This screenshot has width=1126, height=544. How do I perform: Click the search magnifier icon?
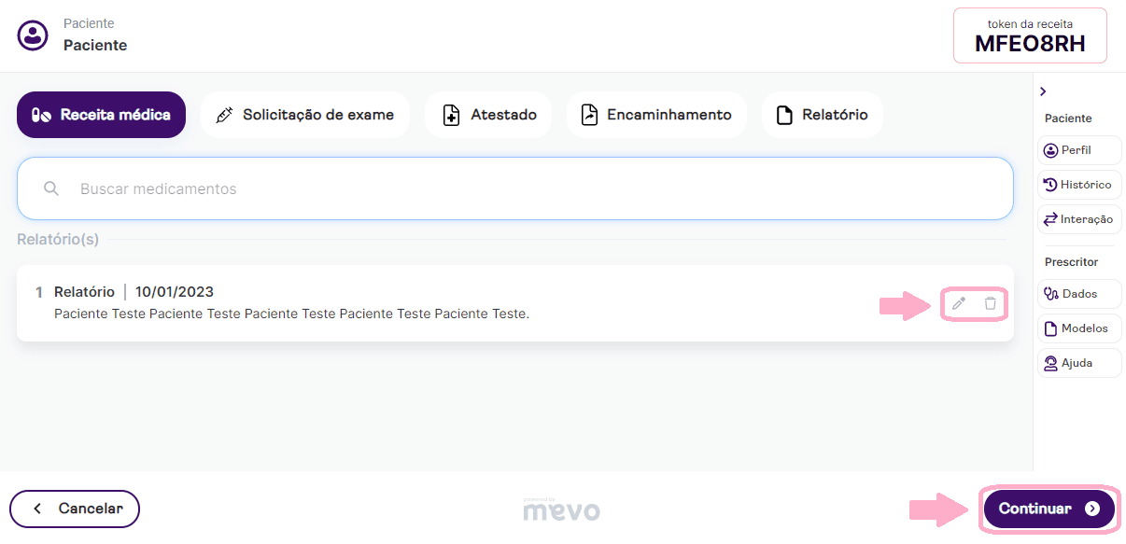[x=51, y=188]
